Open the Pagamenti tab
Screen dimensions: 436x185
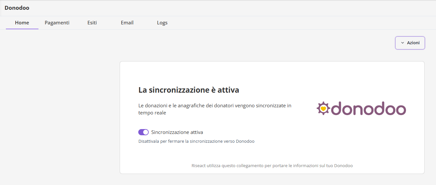57,23
